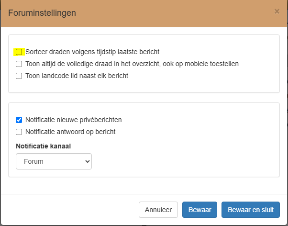Click the Toon altijd de volledige draad label
This screenshot has height=226, width=288.
132,64
